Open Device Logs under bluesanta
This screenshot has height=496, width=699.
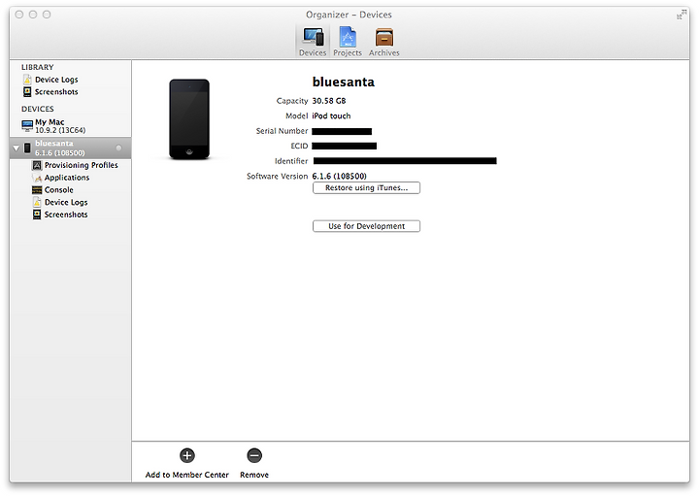(x=66, y=202)
